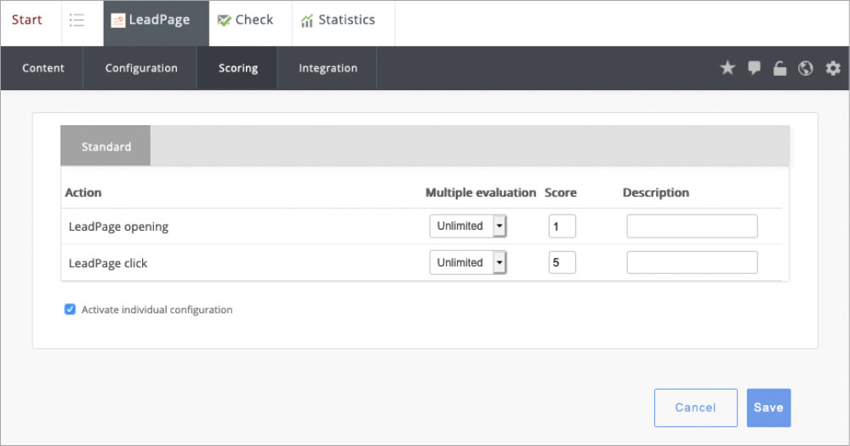Click the Cancel button
This screenshot has height=446, width=850.
(695, 408)
